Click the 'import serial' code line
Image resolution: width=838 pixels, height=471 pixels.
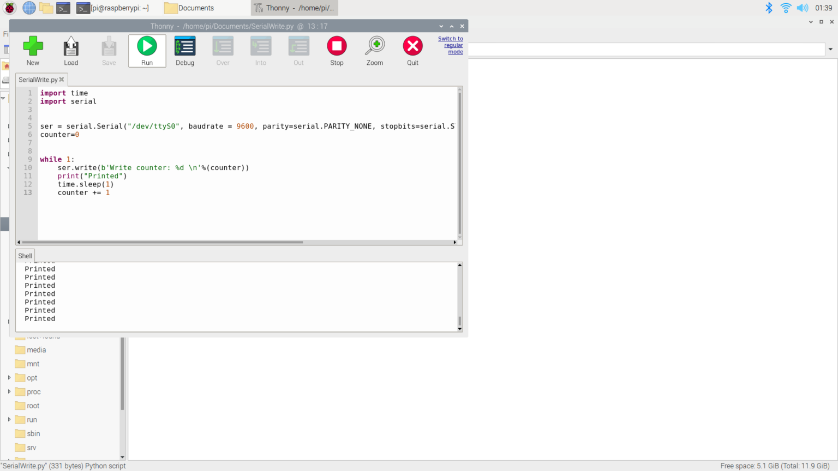coord(68,101)
